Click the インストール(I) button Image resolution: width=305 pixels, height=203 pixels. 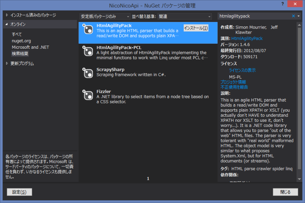[196, 28]
